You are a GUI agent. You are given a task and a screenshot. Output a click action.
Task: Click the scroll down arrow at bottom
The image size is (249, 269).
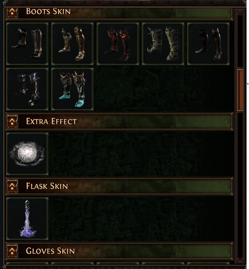pos(240,259)
